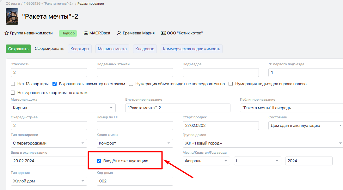The height and width of the screenshot is (190, 343).
Task: Open the building thumbnail image
Action: 12,16
